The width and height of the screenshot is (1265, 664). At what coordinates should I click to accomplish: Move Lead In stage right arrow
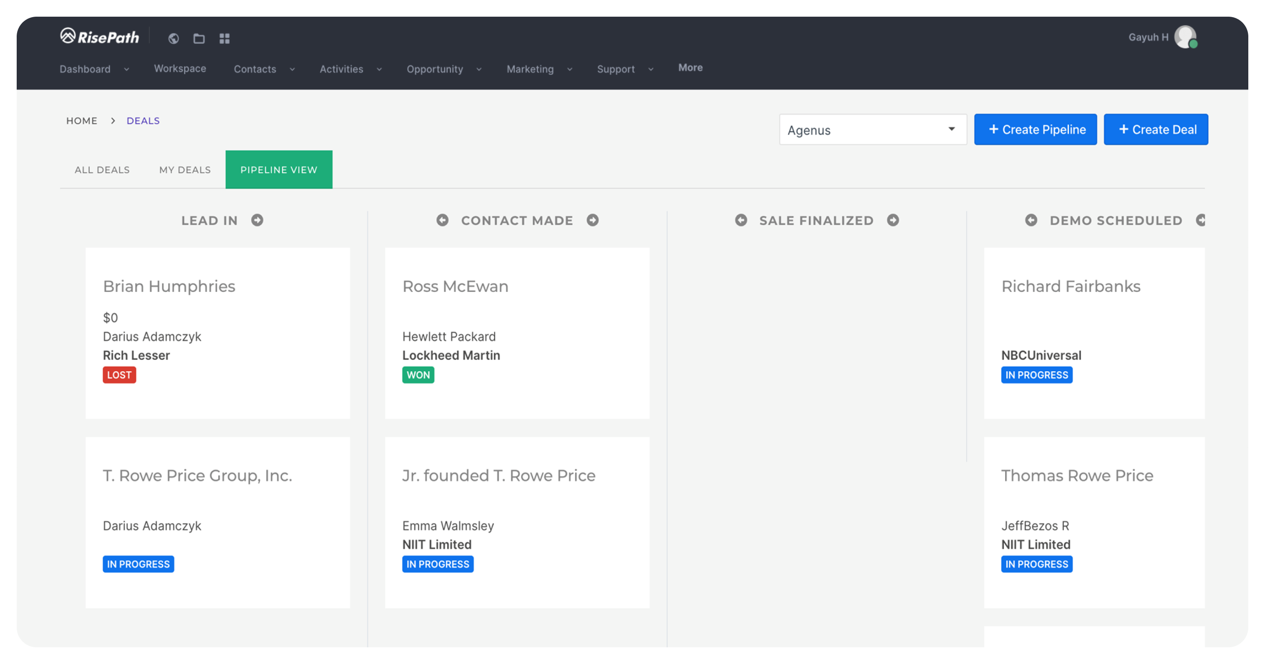[x=257, y=220]
